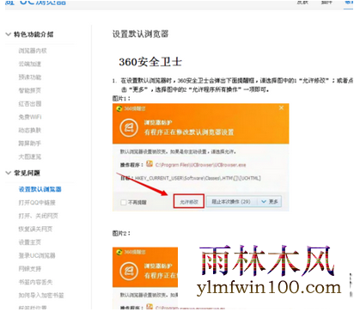Viewport: 354px width, 312px height.
Task: Open the 打开、关闭网页 help topic
Action: 38,216
